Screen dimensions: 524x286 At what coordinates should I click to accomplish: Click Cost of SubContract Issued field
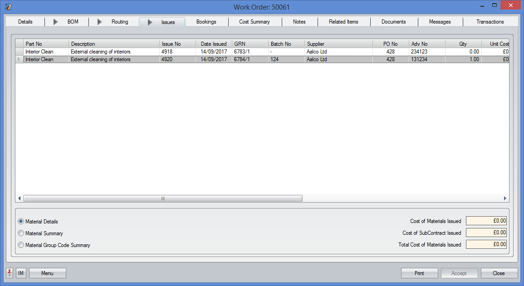coord(486,233)
